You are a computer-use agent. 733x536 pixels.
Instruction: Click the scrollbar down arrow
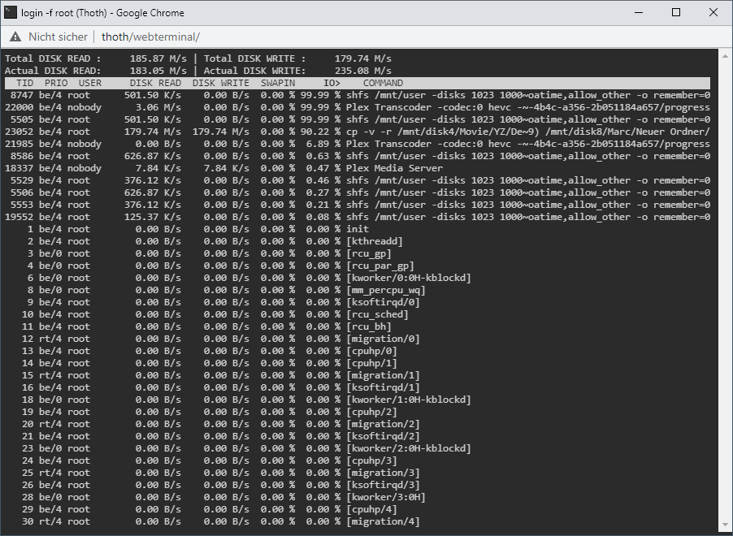point(726,526)
